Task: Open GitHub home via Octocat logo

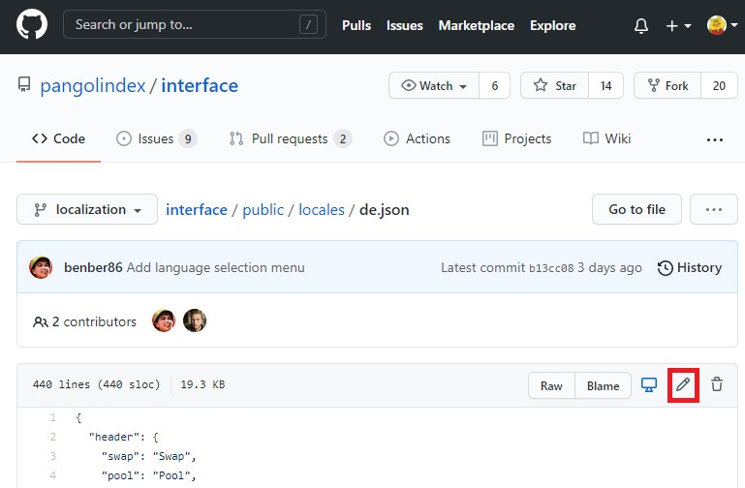Action: coord(32,24)
